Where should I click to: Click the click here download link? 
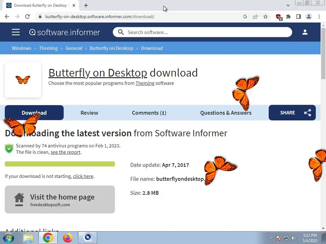83,176
